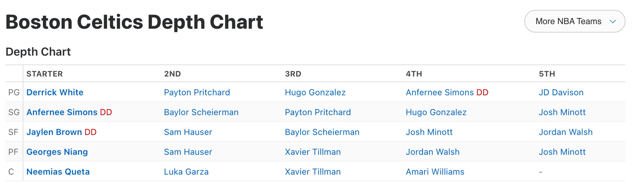
Task: Select Payton Pritchard in SG 3rd column
Action: [318, 112]
